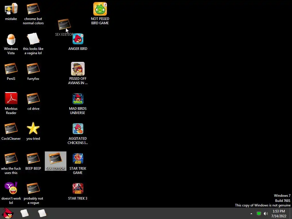Click the Show desktop strip beside the clock
The width and height of the screenshot is (292, 219).
(x=291, y=213)
